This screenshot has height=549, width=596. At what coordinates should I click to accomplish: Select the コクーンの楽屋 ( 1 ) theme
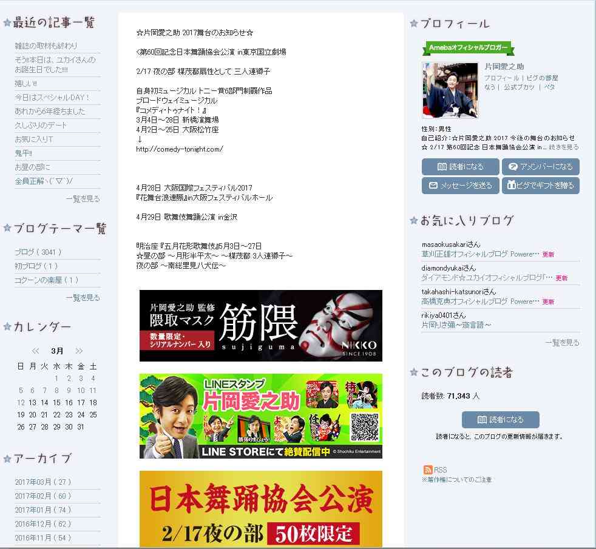46,280
